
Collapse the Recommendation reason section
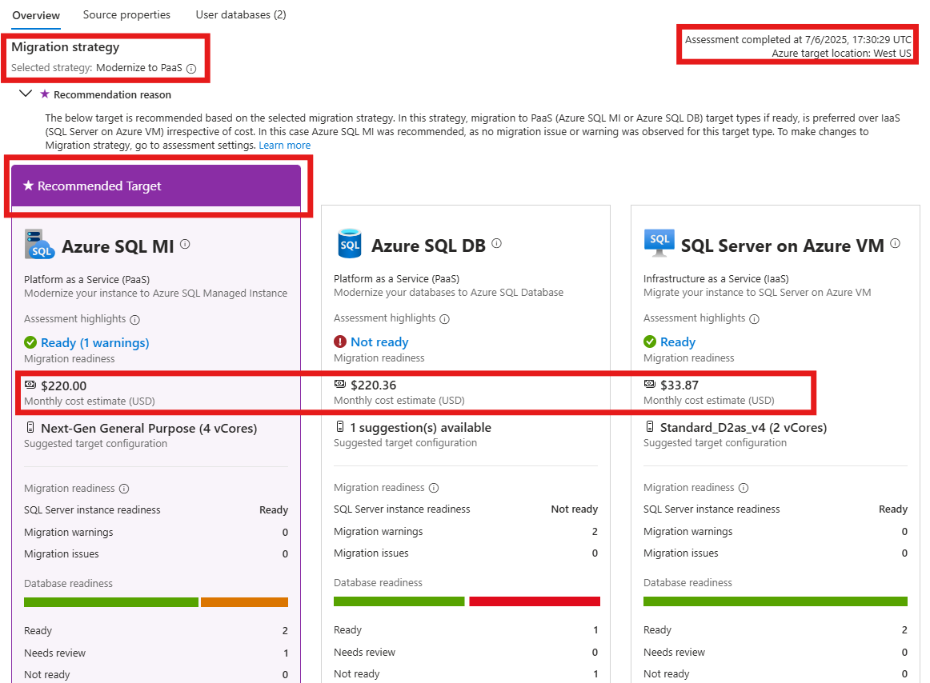pyautogui.click(x=26, y=94)
